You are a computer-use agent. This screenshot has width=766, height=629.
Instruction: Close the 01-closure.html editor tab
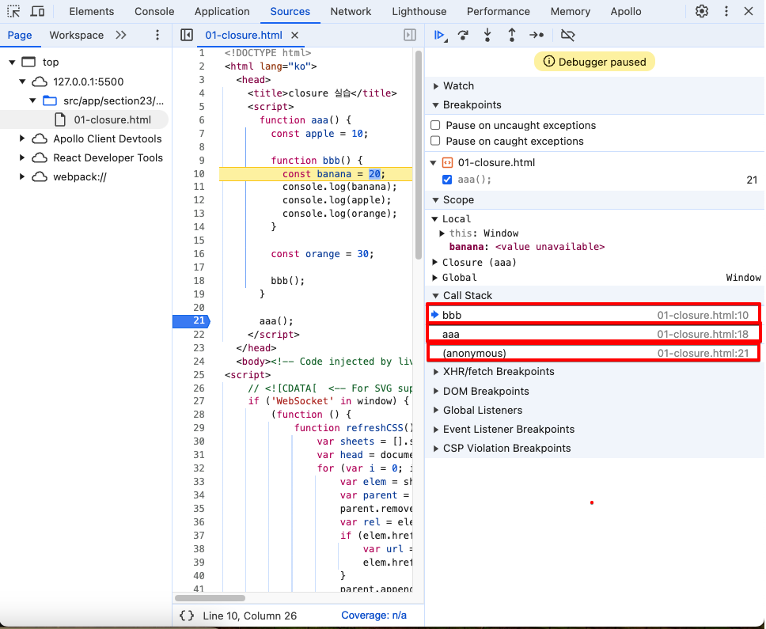coord(294,35)
